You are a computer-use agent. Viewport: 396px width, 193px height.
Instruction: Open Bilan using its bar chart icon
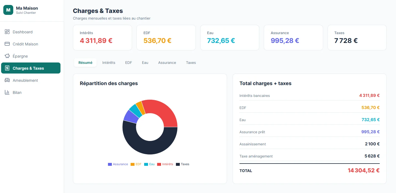click(x=7, y=92)
